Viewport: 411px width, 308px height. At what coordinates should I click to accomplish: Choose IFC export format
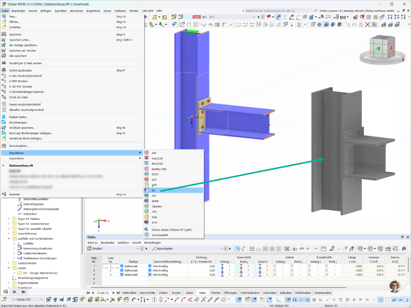pyautogui.click(x=173, y=190)
